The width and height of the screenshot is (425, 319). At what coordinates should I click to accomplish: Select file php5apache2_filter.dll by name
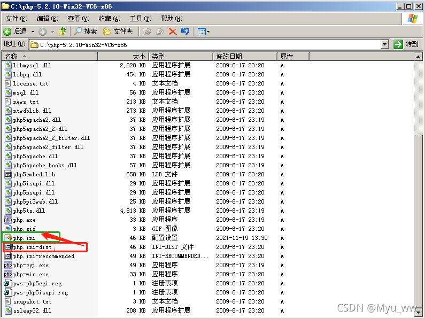click(48, 147)
